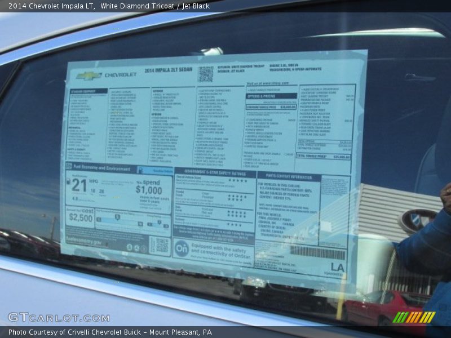The width and height of the screenshot is (451, 338).
Task: Click the QR code beside the Impala heading
Action: 205,74
